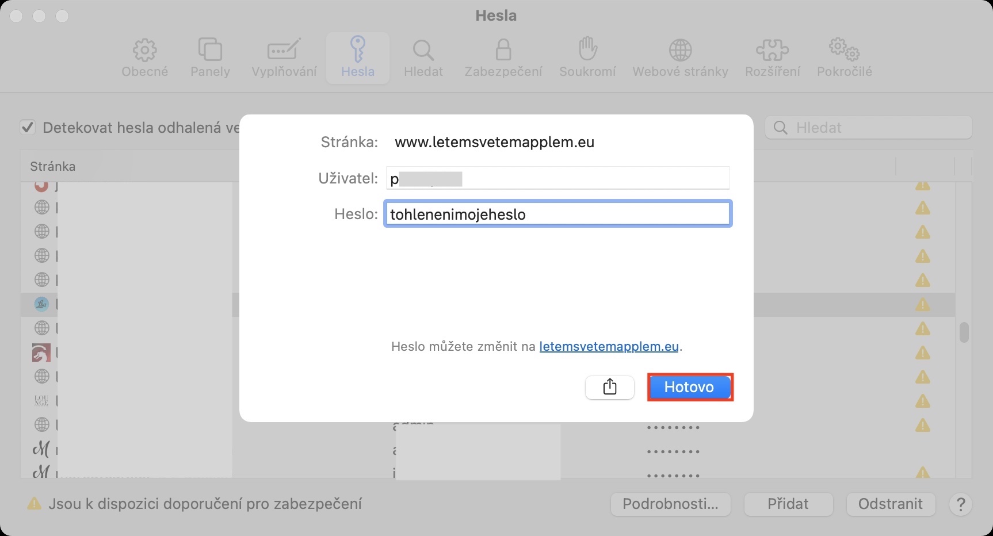Click the warning triangle in the highlighted row
The height and width of the screenshot is (536, 993).
tap(923, 305)
